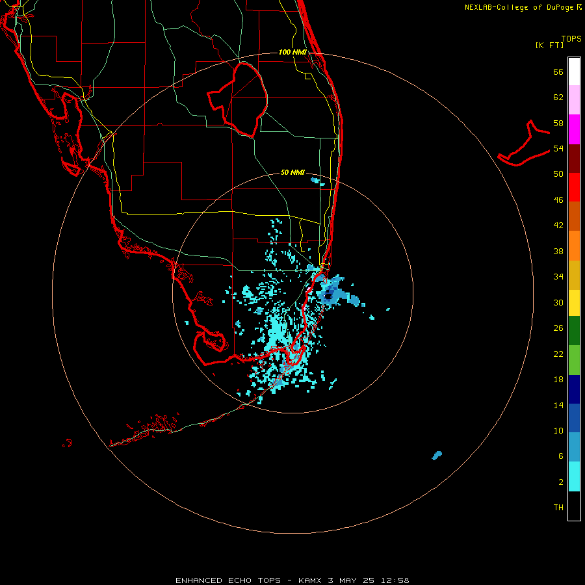Click the 26 legend value

pos(558,328)
